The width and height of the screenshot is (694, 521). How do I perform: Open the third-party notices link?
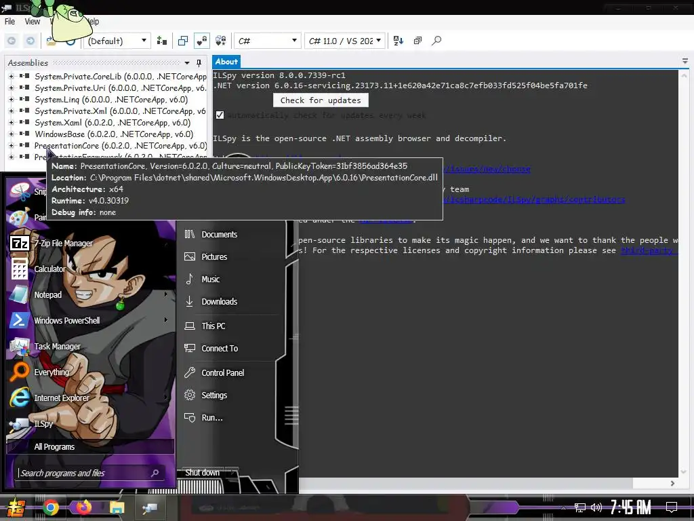pos(649,250)
